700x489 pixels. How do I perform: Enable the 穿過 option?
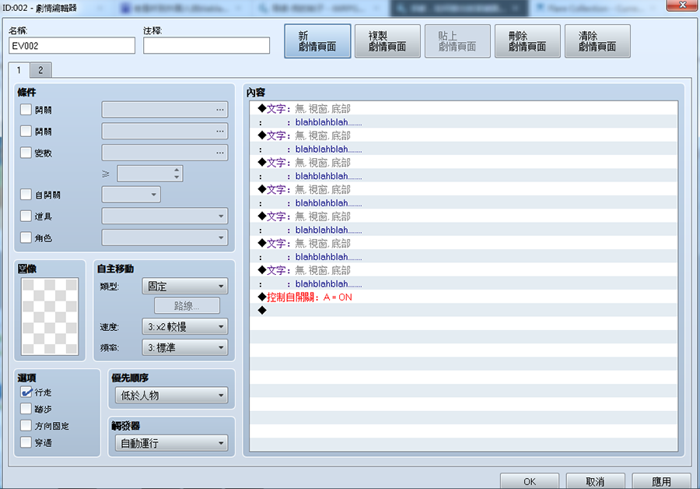(x=26, y=442)
